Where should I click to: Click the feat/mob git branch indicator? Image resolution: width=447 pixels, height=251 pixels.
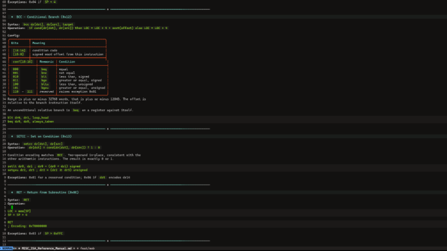87,248
